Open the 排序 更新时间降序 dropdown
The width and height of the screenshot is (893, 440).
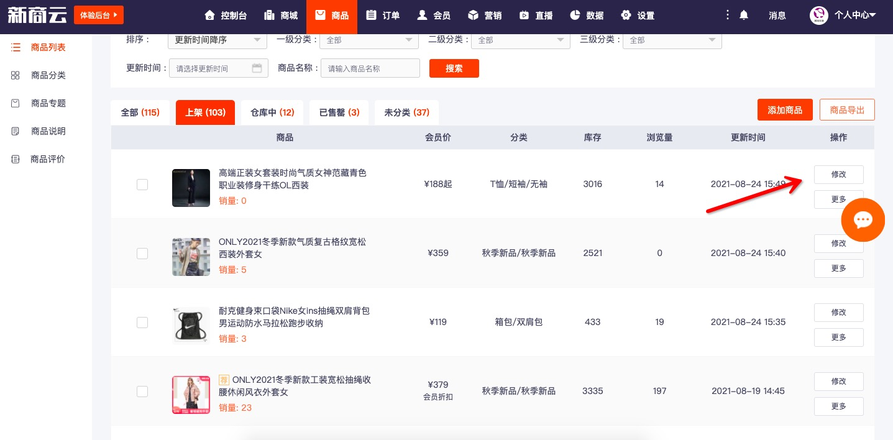click(x=218, y=40)
